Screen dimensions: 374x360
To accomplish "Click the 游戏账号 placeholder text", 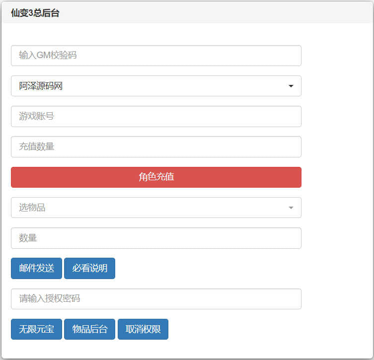I will (37, 117).
